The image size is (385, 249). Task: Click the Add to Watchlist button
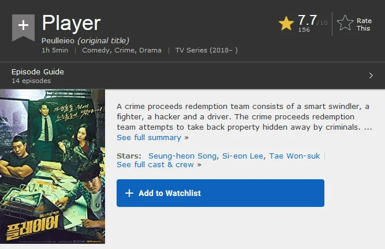coord(220,193)
